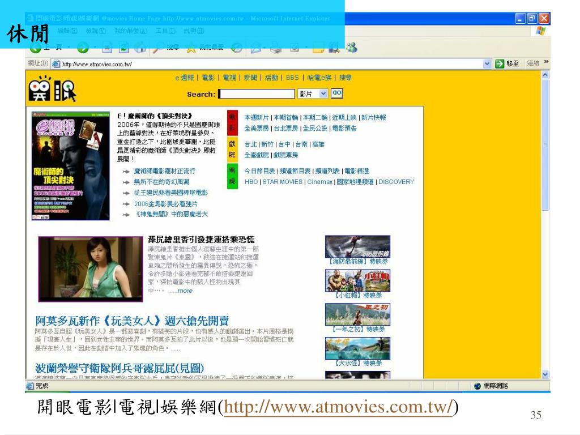The width and height of the screenshot is (580, 435).
Task: Click the Messenger people icon in toolbar
Action: click(351, 48)
